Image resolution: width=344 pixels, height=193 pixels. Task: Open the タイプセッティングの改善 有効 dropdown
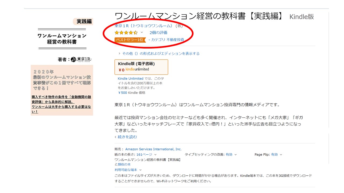[x=231, y=155]
